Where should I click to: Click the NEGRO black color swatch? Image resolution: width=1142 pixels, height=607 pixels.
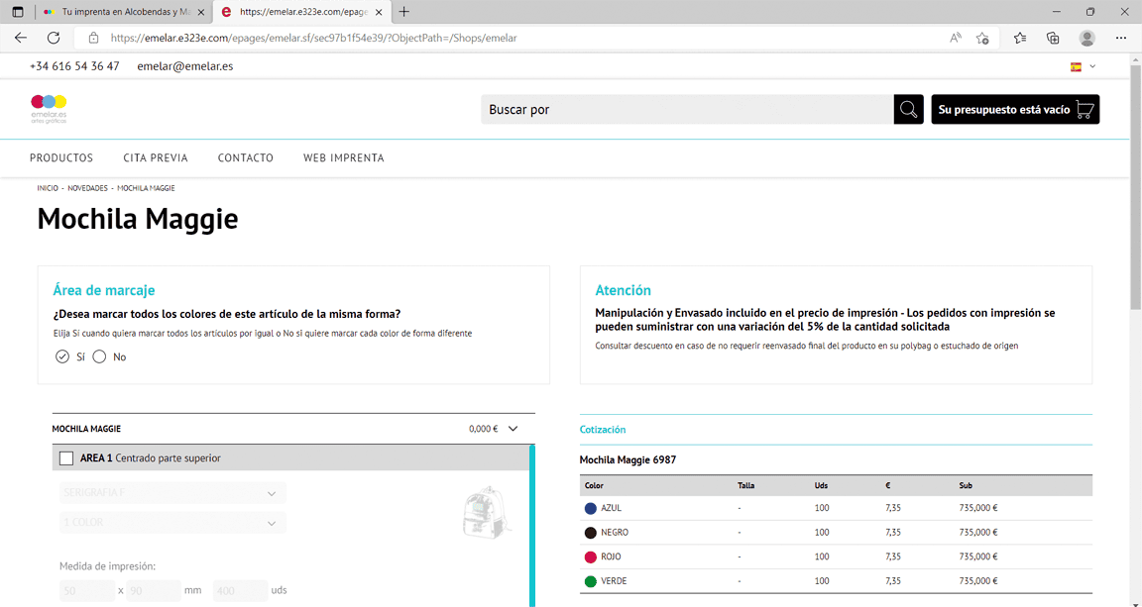[591, 533]
